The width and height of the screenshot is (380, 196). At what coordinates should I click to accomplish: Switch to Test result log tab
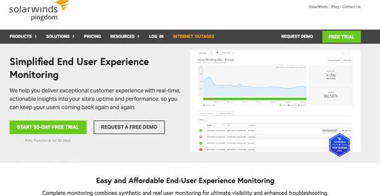pyautogui.click(x=225, y=113)
